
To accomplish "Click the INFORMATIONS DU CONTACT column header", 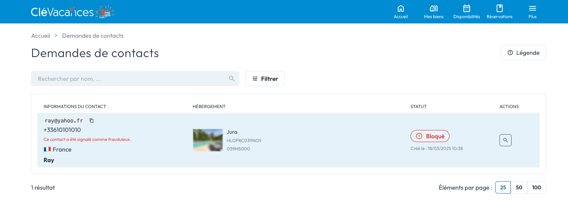I will pos(75,107).
